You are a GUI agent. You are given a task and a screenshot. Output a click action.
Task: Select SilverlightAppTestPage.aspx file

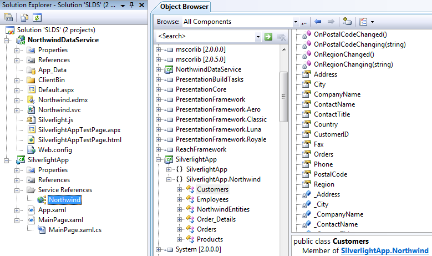tap(79, 130)
